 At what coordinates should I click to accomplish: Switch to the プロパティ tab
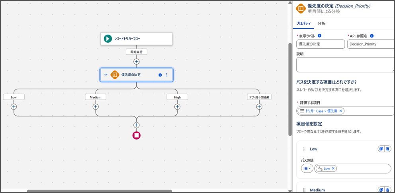[x=303, y=24]
